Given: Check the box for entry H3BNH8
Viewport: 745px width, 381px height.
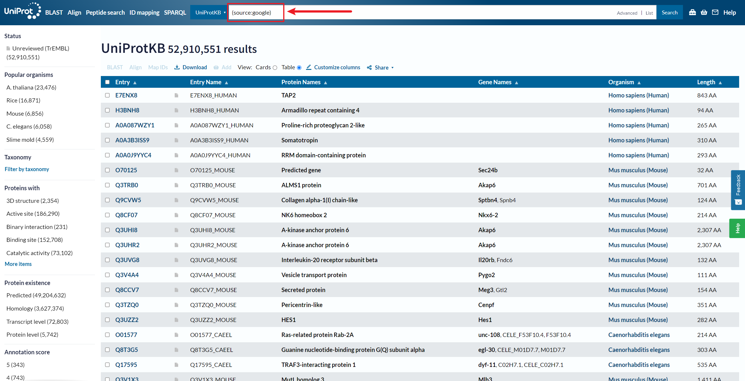Looking at the screenshot, I should pyautogui.click(x=107, y=110).
